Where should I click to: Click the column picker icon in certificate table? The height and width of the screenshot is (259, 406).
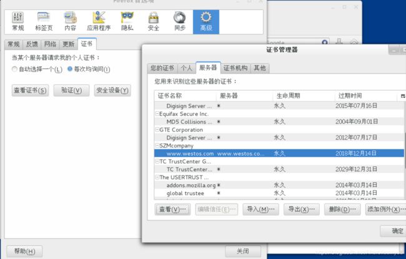403,96
